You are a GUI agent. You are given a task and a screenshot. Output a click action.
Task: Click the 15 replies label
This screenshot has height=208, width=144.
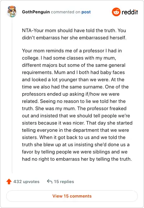tap(64, 182)
